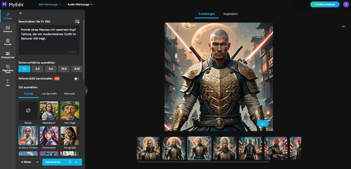Click the left panel vertical scrollbar

coord(84,50)
